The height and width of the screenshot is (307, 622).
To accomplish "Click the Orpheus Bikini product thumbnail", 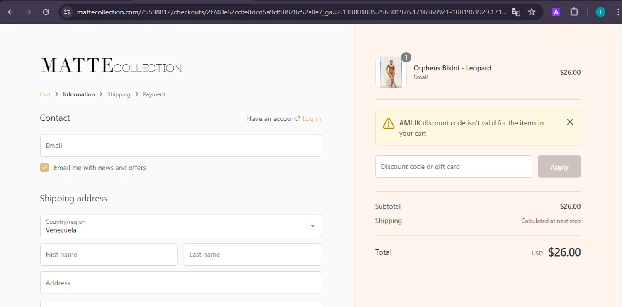I will 391,72.
